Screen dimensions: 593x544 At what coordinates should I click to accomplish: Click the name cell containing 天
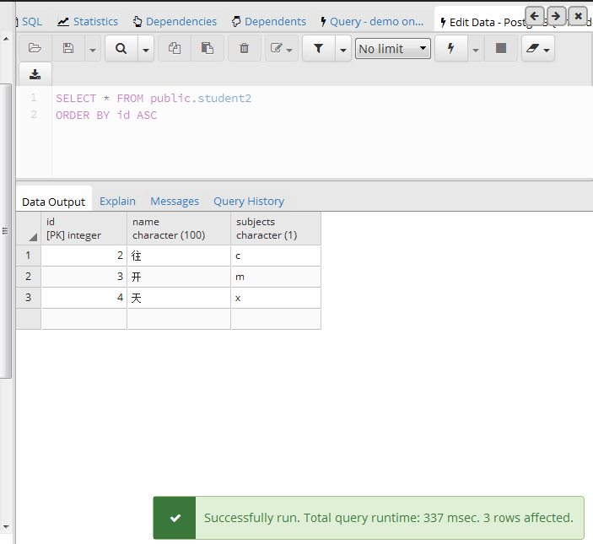[179, 298]
